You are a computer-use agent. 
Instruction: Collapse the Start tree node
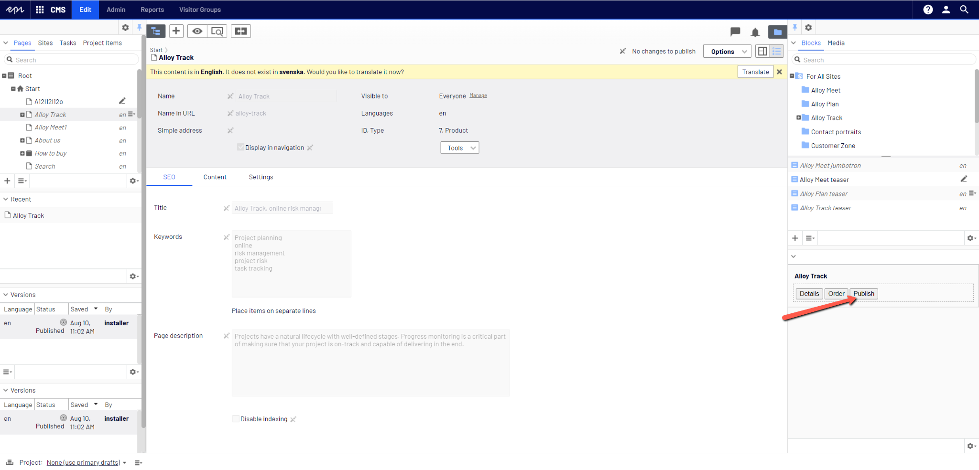pyautogui.click(x=13, y=89)
